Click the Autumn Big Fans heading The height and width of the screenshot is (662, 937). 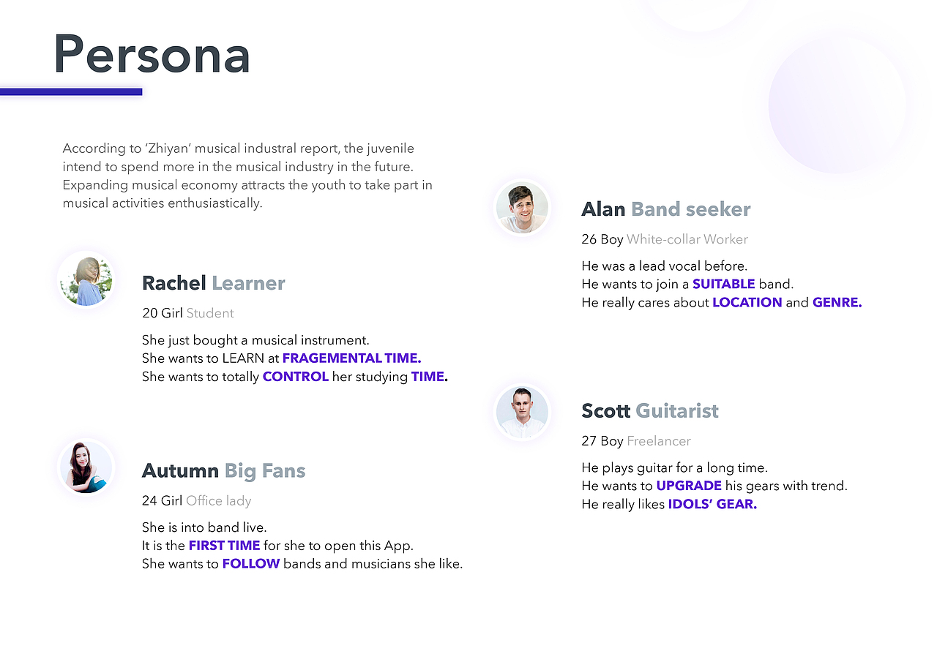point(223,470)
